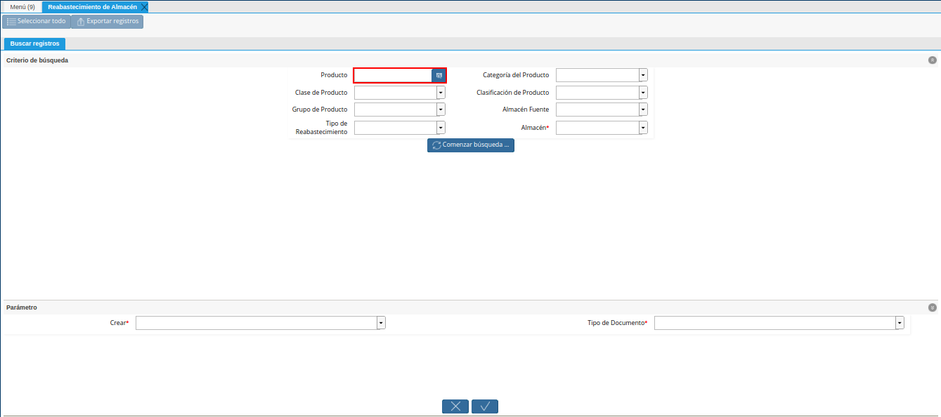
Task: Start search with Comenzar búsqueda button
Action: (471, 145)
